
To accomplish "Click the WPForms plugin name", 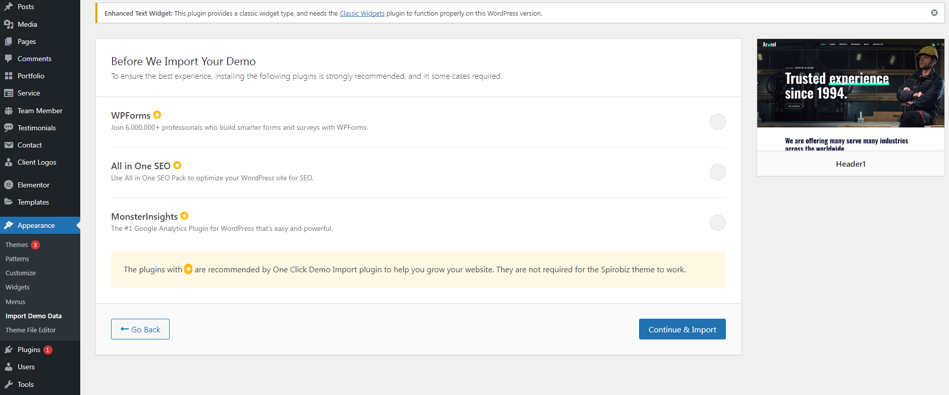I will click(131, 116).
